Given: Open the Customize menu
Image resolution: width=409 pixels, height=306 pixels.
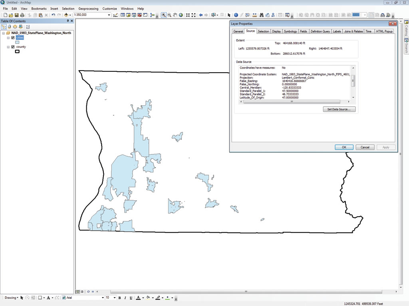Looking at the screenshot, I should [x=109, y=9].
